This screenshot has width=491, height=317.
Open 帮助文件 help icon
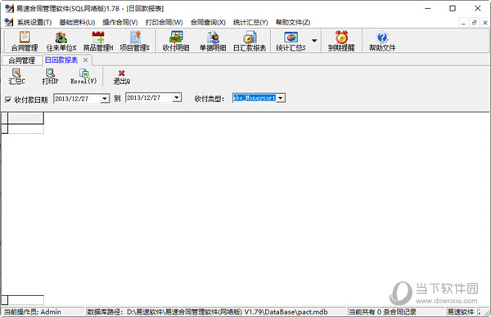point(382,41)
